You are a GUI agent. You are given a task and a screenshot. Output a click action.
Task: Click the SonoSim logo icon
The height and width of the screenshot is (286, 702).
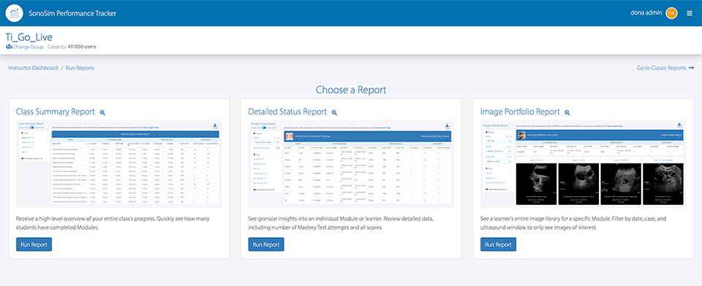tap(15, 13)
